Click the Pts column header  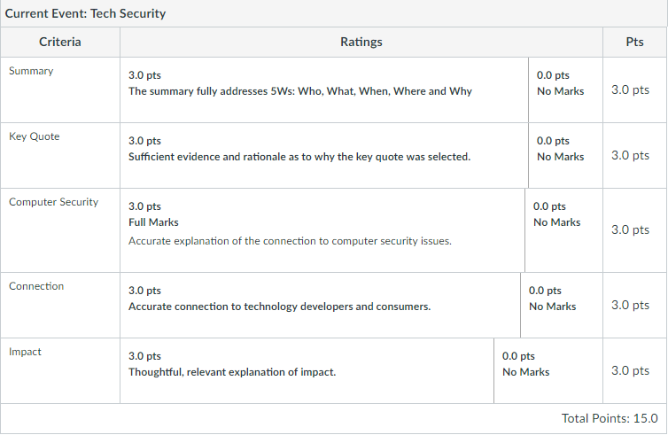634,42
